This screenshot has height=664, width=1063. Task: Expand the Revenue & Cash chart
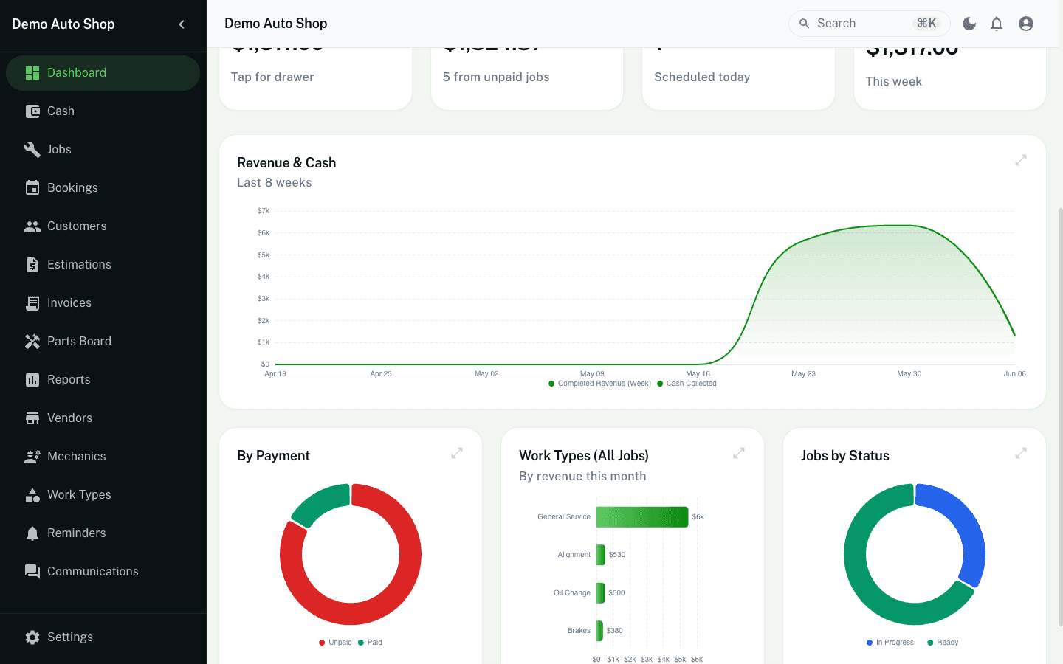coord(1021,160)
